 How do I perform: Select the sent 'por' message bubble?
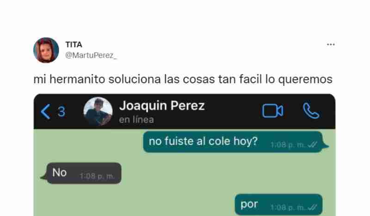(x=279, y=204)
